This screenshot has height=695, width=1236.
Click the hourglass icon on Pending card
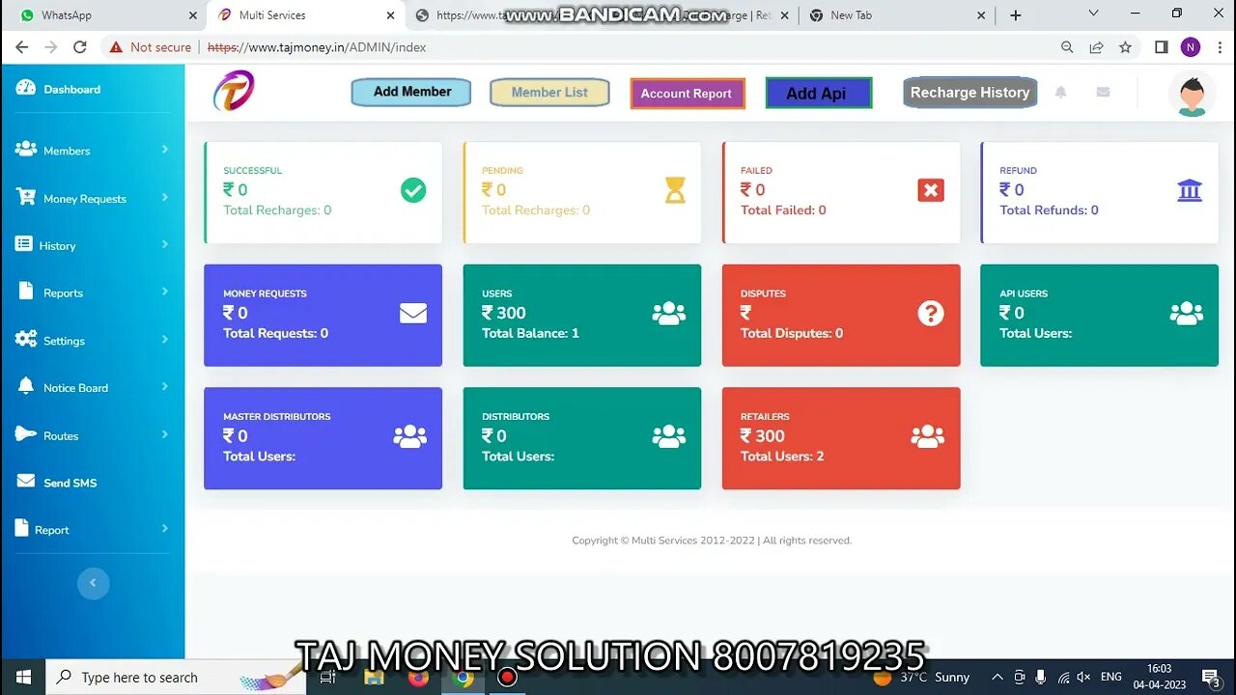click(675, 190)
